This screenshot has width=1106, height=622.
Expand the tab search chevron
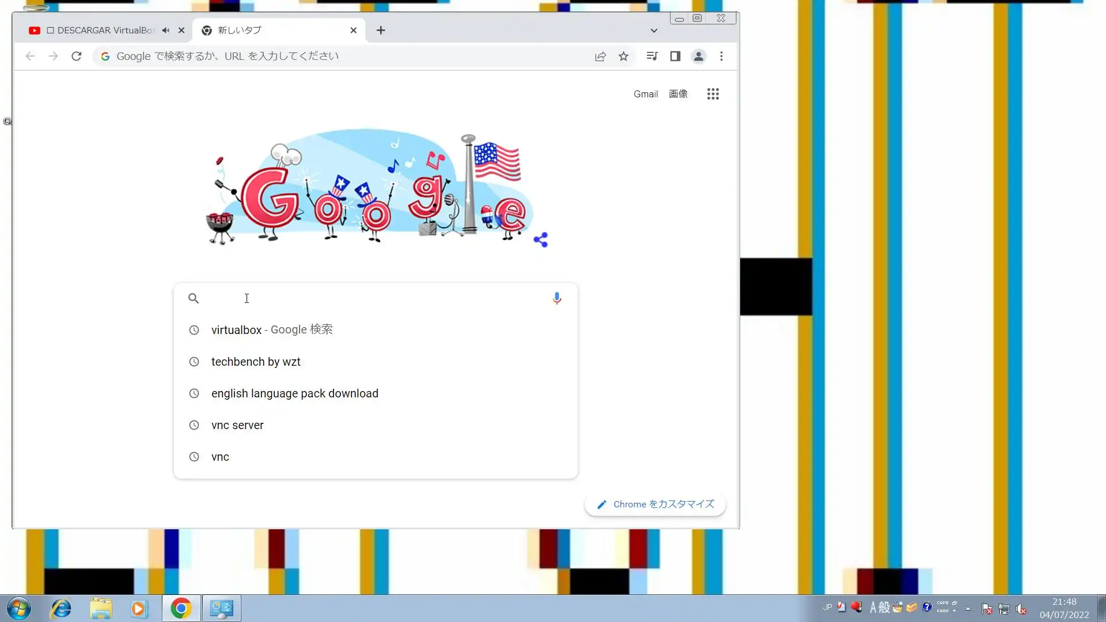(654, 31)
